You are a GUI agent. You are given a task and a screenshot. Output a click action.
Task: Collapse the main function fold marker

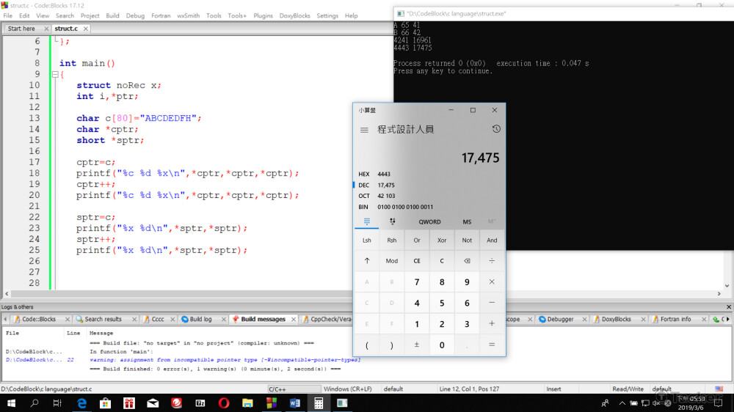[x=55, y=75]
